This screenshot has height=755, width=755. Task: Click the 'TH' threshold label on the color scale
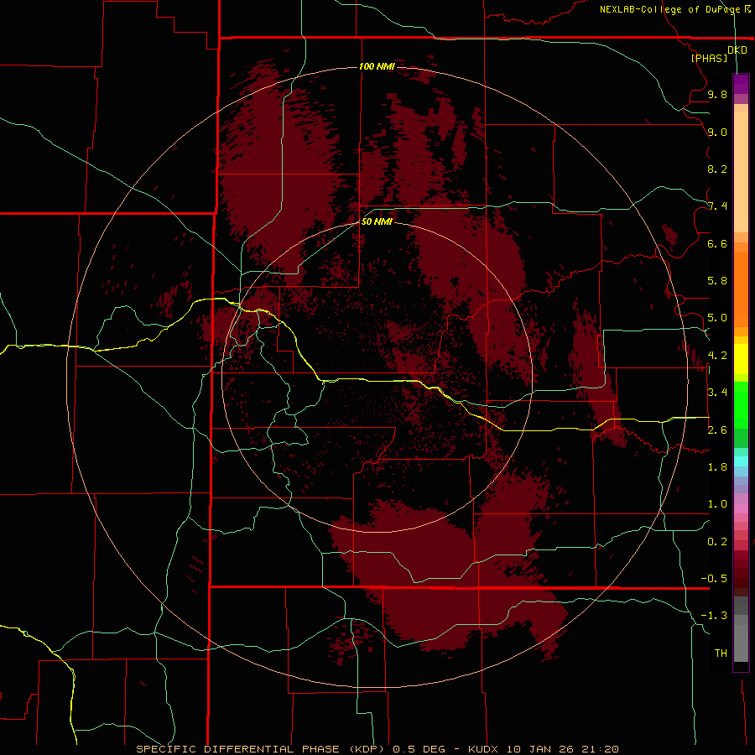coord(721,653)
